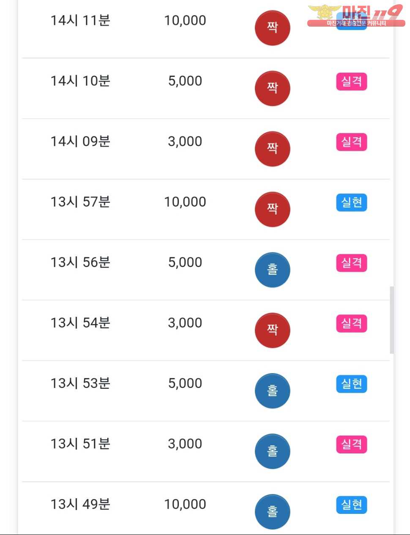Click the blue 홀 circle at 13시 49분

[272, 511]
